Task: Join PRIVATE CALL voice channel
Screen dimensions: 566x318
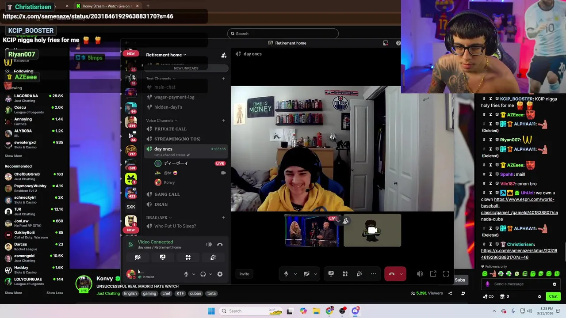Action: [x=186, y=129]
